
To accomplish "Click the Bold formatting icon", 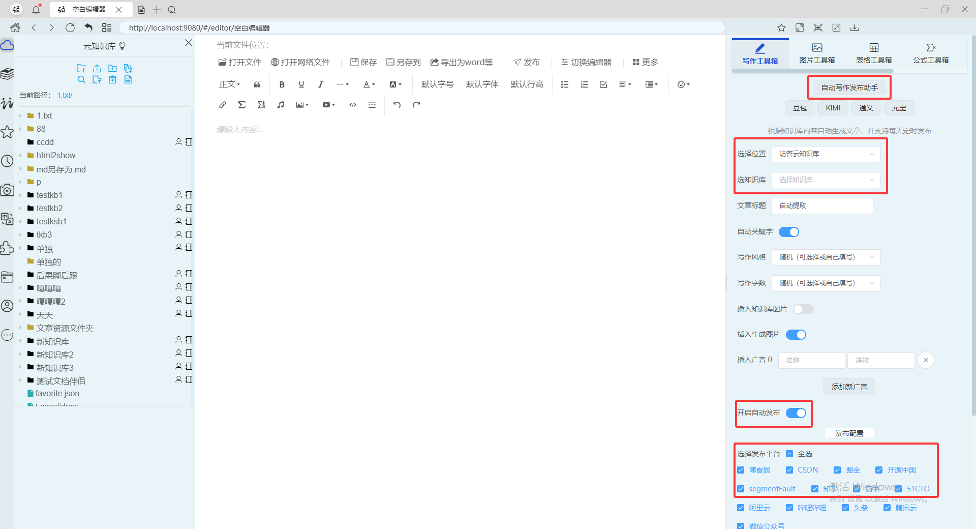I will click(282, 84).
